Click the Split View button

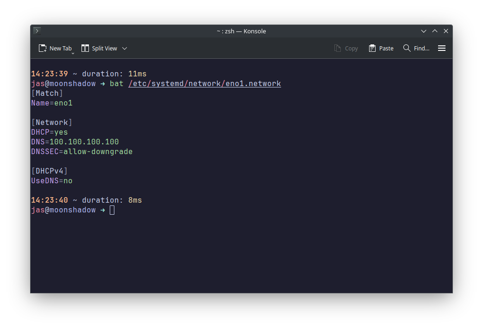click(x=99, y=48)
